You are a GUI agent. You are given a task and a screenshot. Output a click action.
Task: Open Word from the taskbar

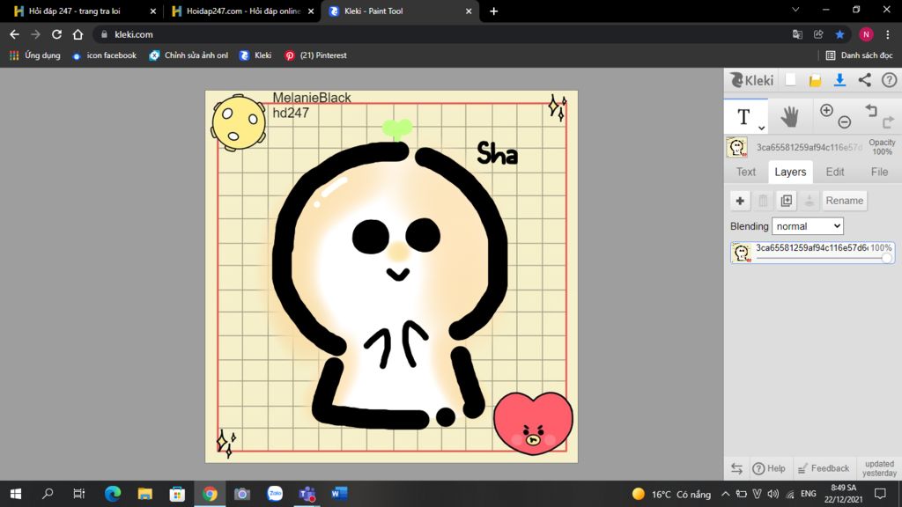(x=339, y=494)
